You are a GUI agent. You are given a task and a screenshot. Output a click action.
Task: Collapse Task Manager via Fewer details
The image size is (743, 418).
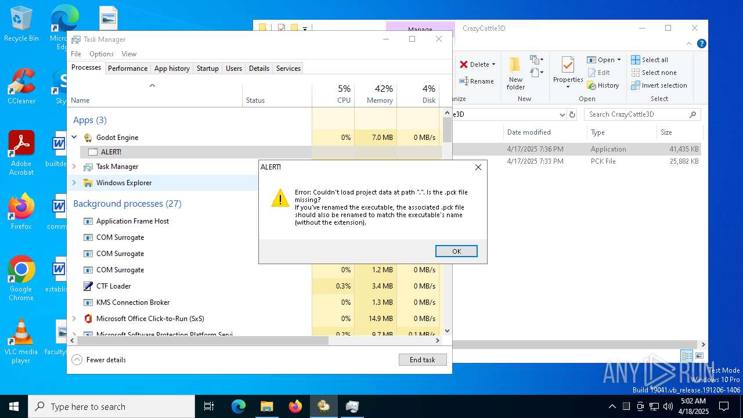click(x=99, y=360)
